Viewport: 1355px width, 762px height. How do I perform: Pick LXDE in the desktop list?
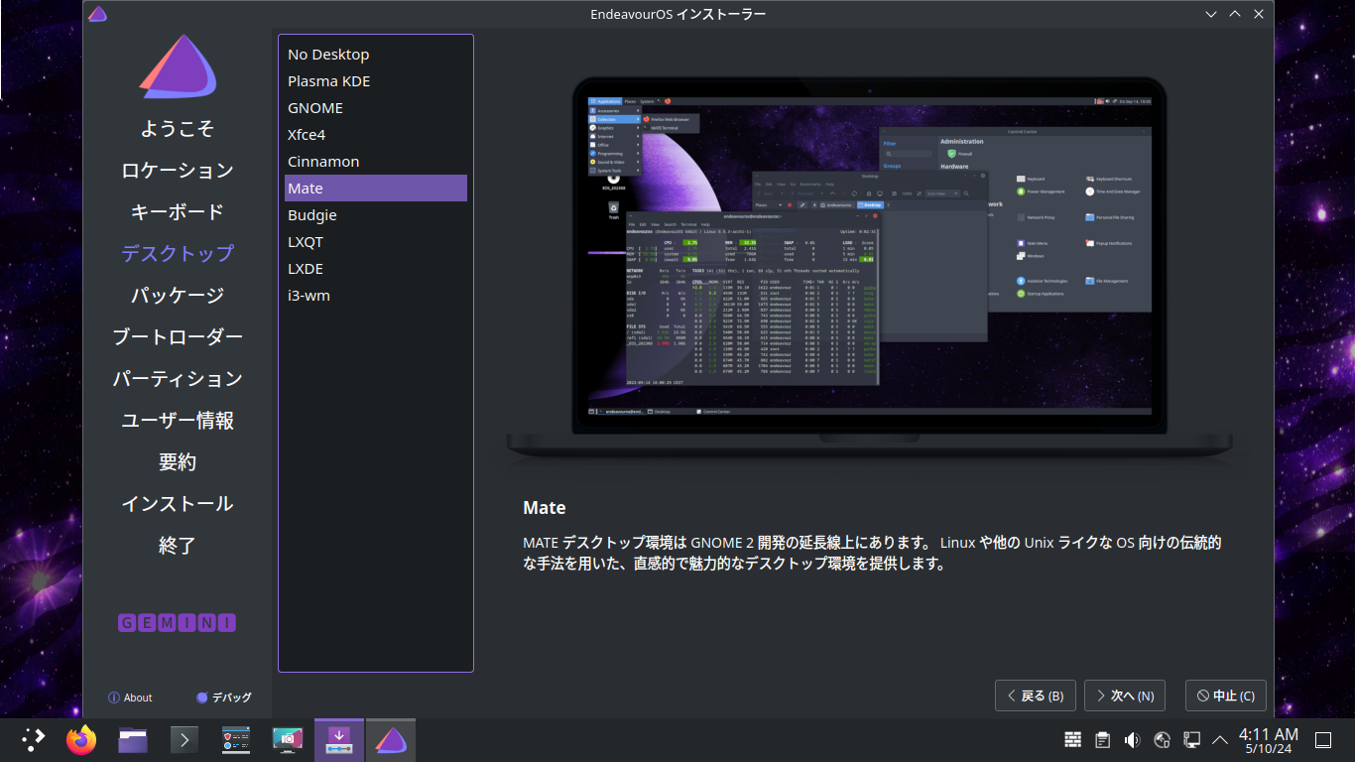376,269
